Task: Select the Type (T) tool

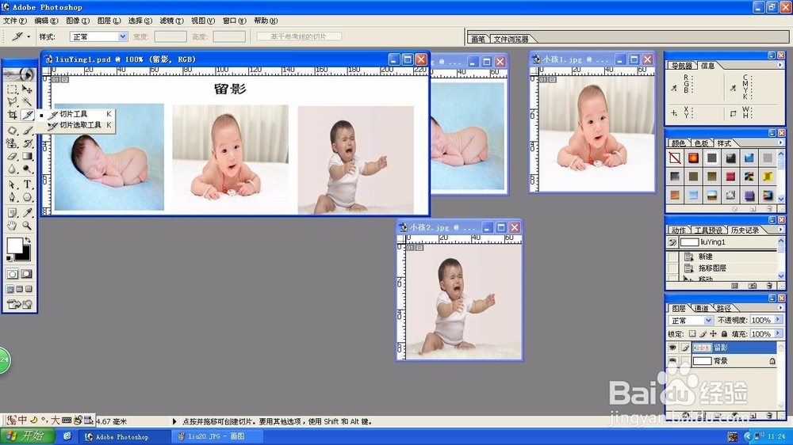Action: coord(27,184)
